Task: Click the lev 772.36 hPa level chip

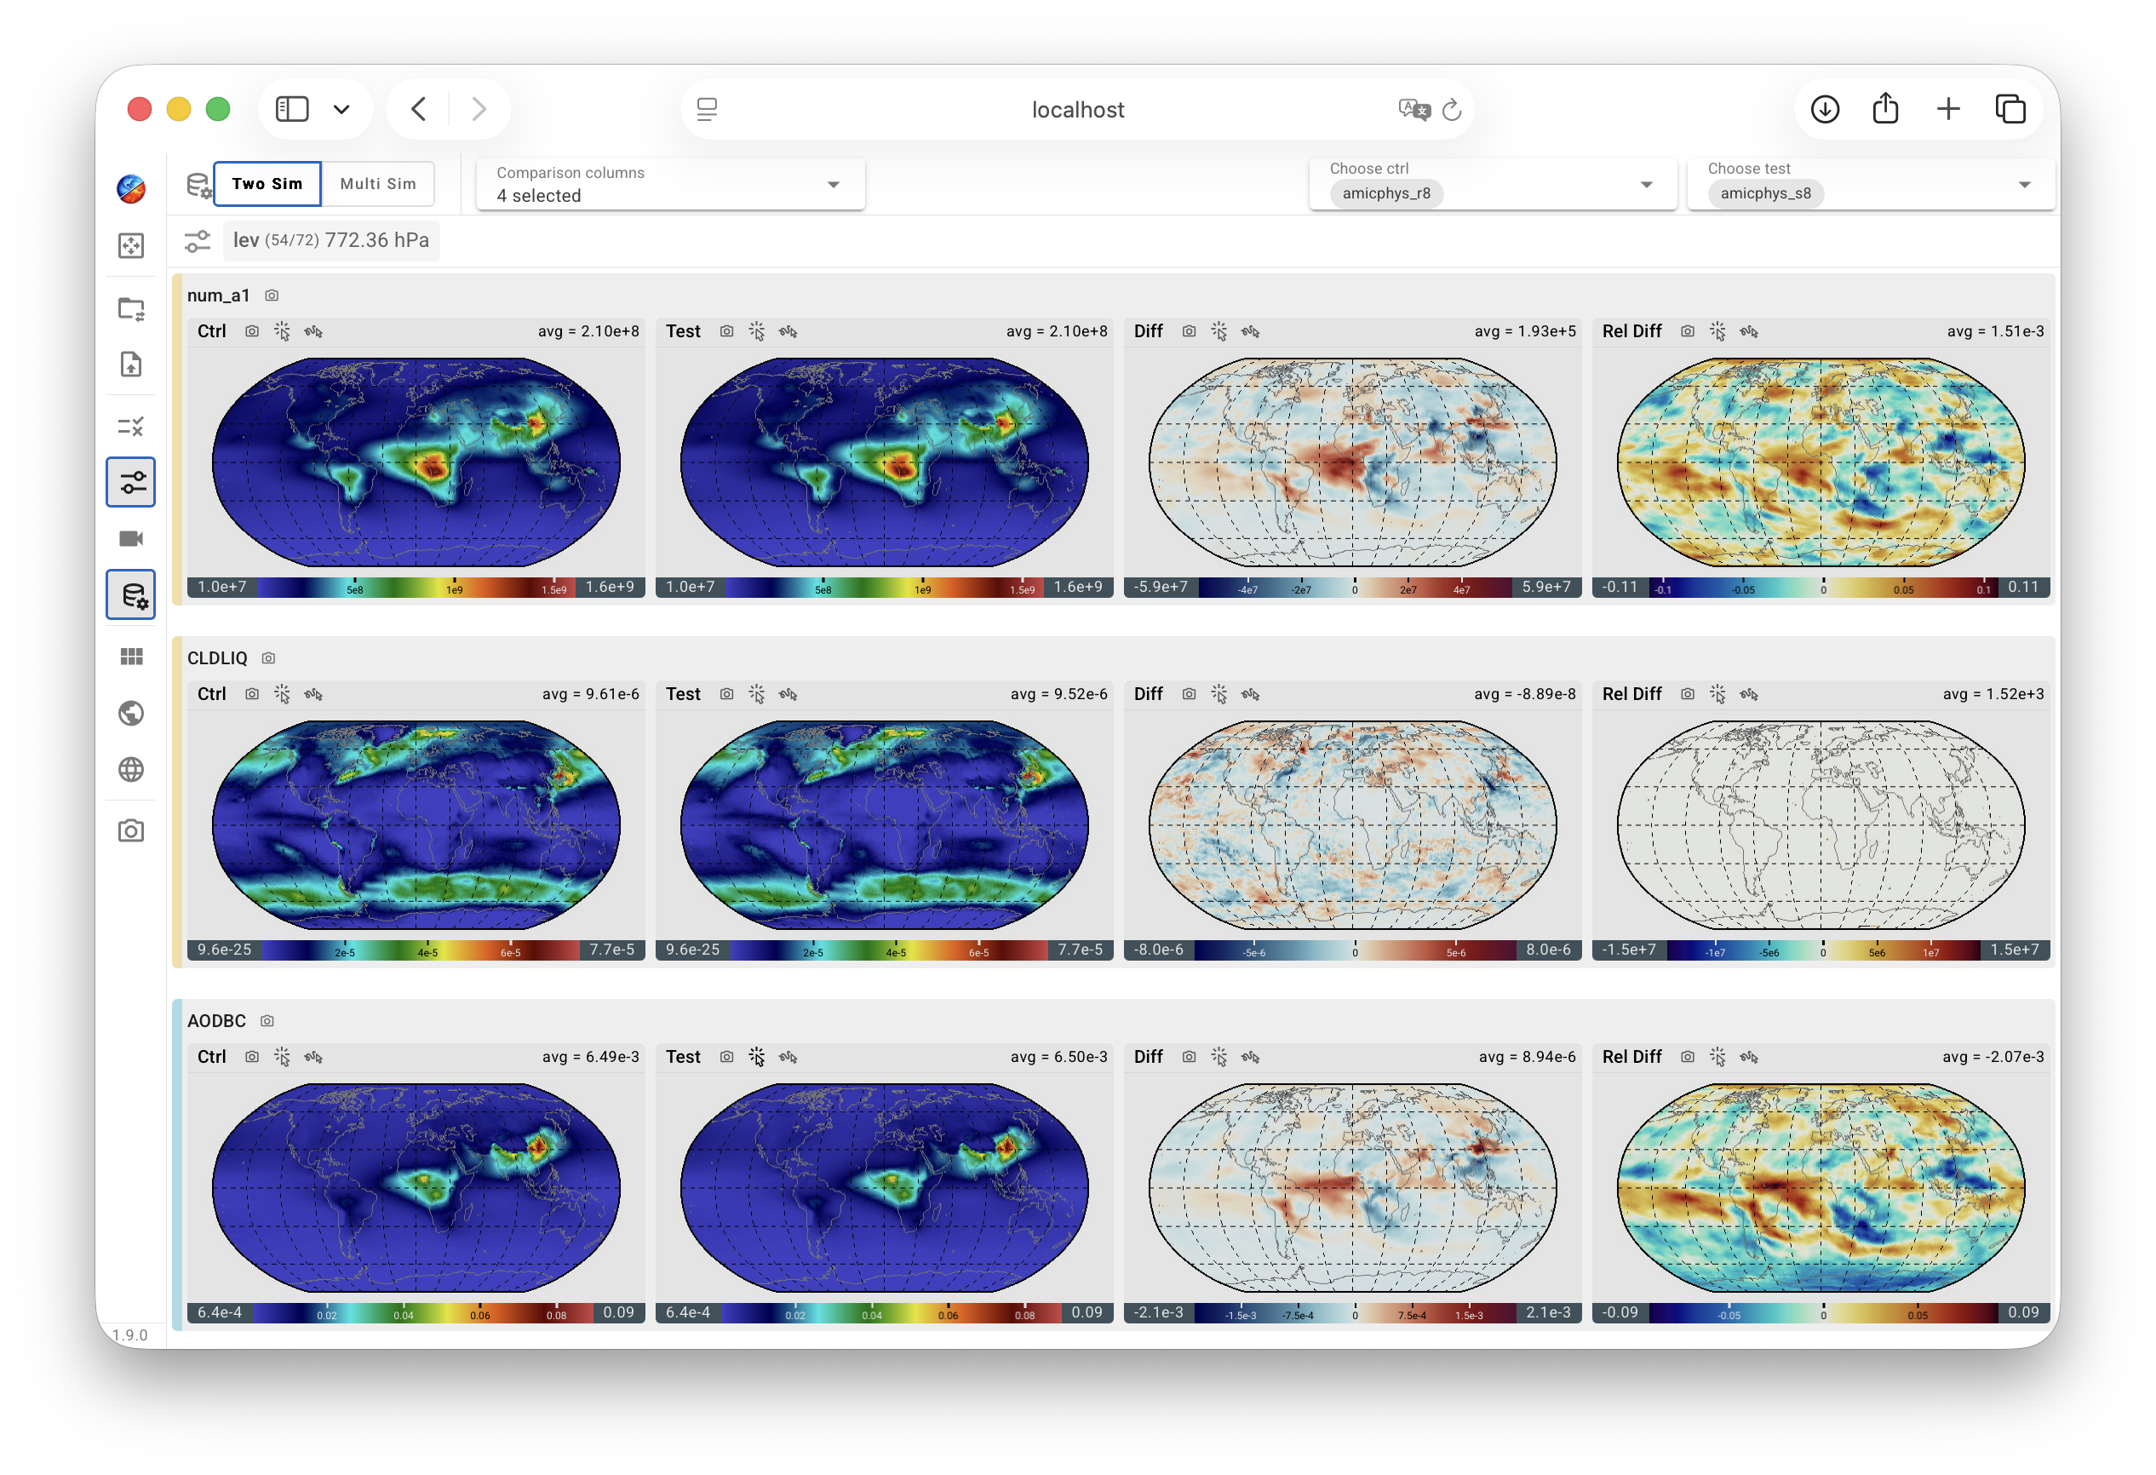Action: (331, 241)
